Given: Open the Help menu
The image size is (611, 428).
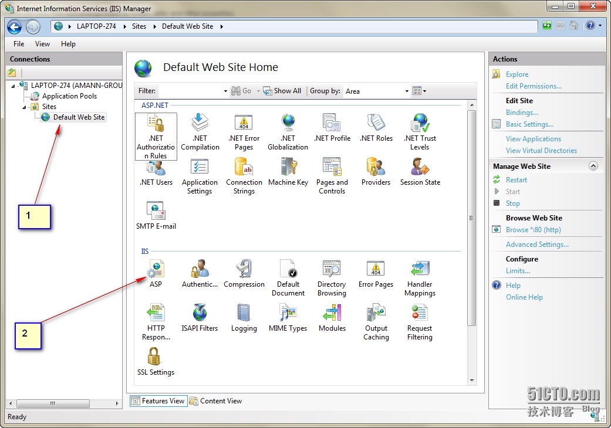Looking at the screenshot, I should point(68,44).
